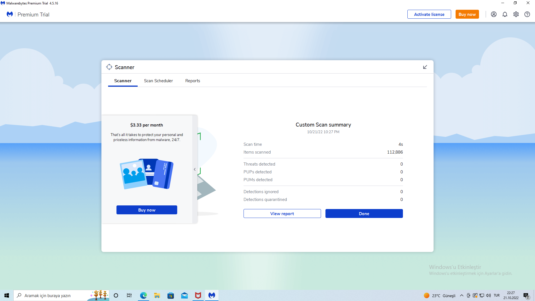Open Task View on taskbar
The image size is (535, 301).
129,295
